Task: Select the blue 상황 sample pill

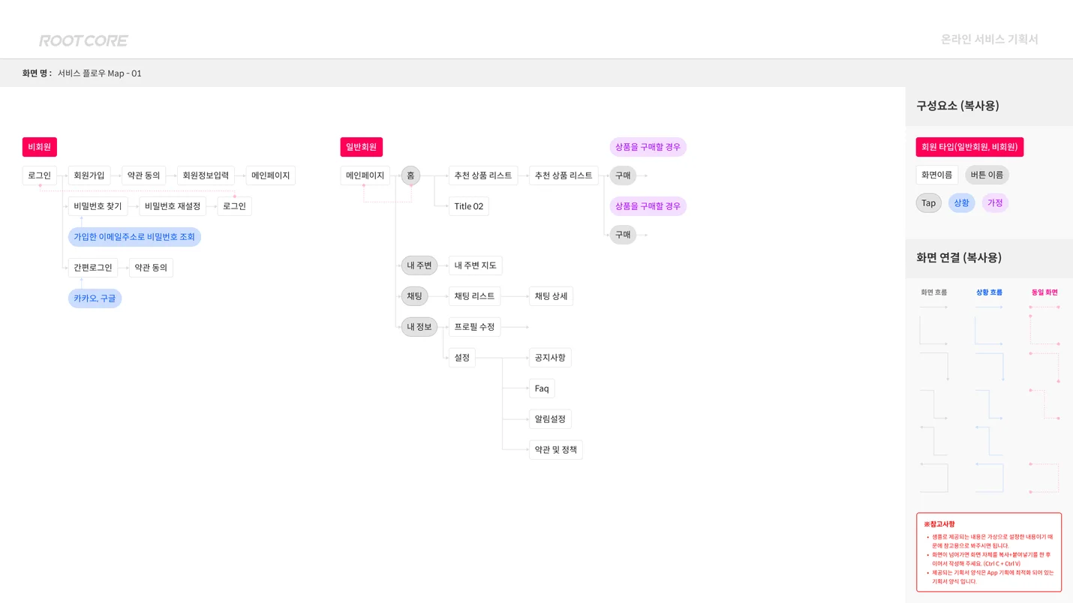Action: pyautogui.click(x=962, y=203)
